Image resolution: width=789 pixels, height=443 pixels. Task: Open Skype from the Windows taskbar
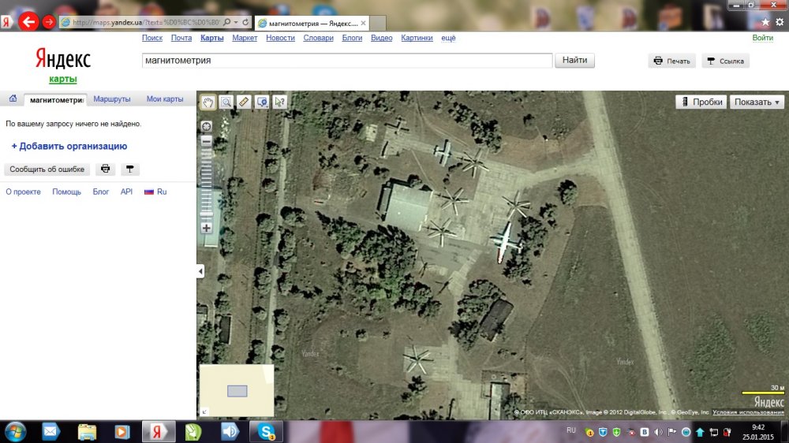point(266,431)
